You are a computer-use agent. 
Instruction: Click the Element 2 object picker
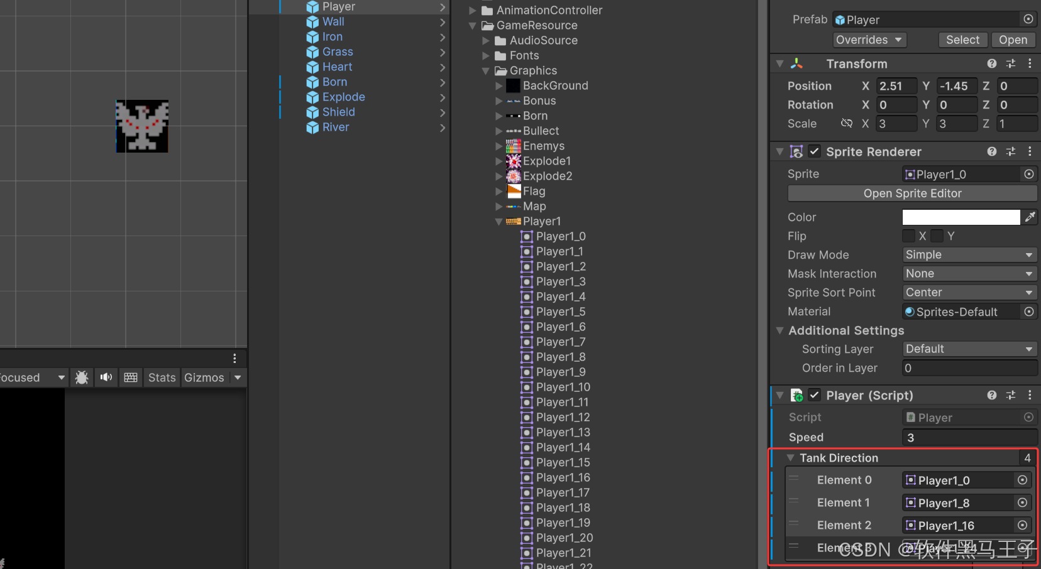click(1023, 525)
